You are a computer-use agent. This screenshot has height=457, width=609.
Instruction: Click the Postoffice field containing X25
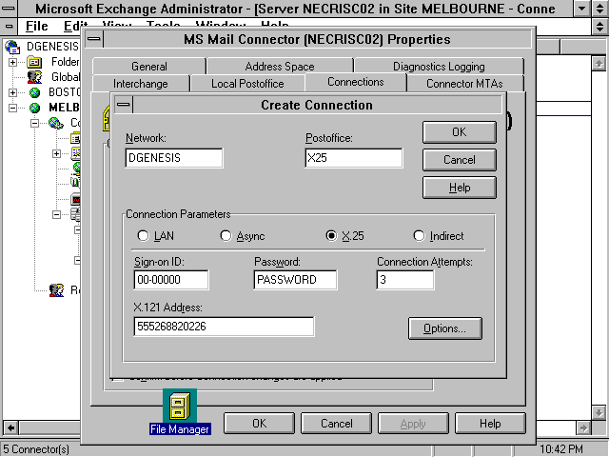pos(354,158)
